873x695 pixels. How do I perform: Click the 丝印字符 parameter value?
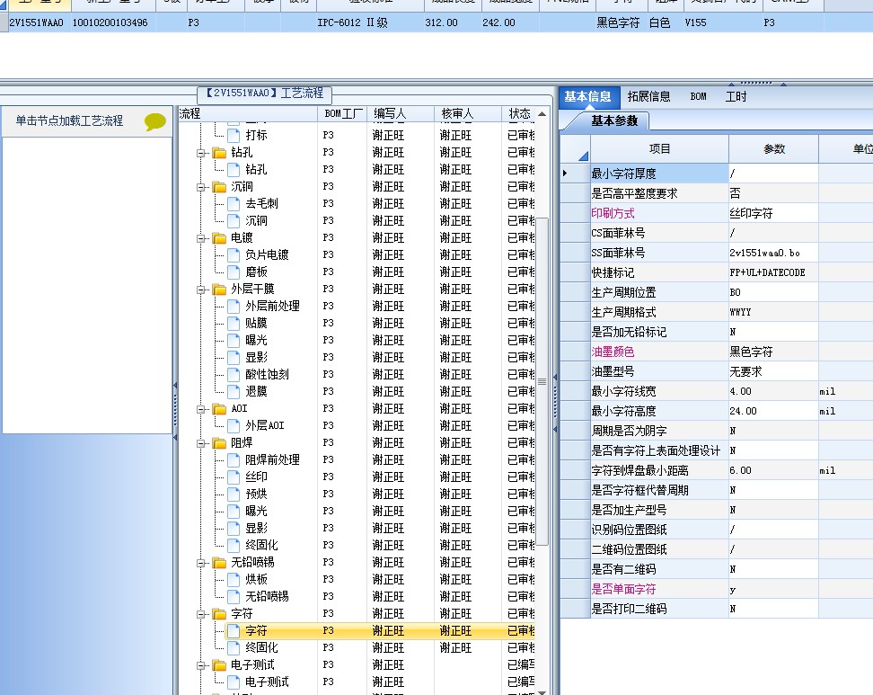[773, 213]
